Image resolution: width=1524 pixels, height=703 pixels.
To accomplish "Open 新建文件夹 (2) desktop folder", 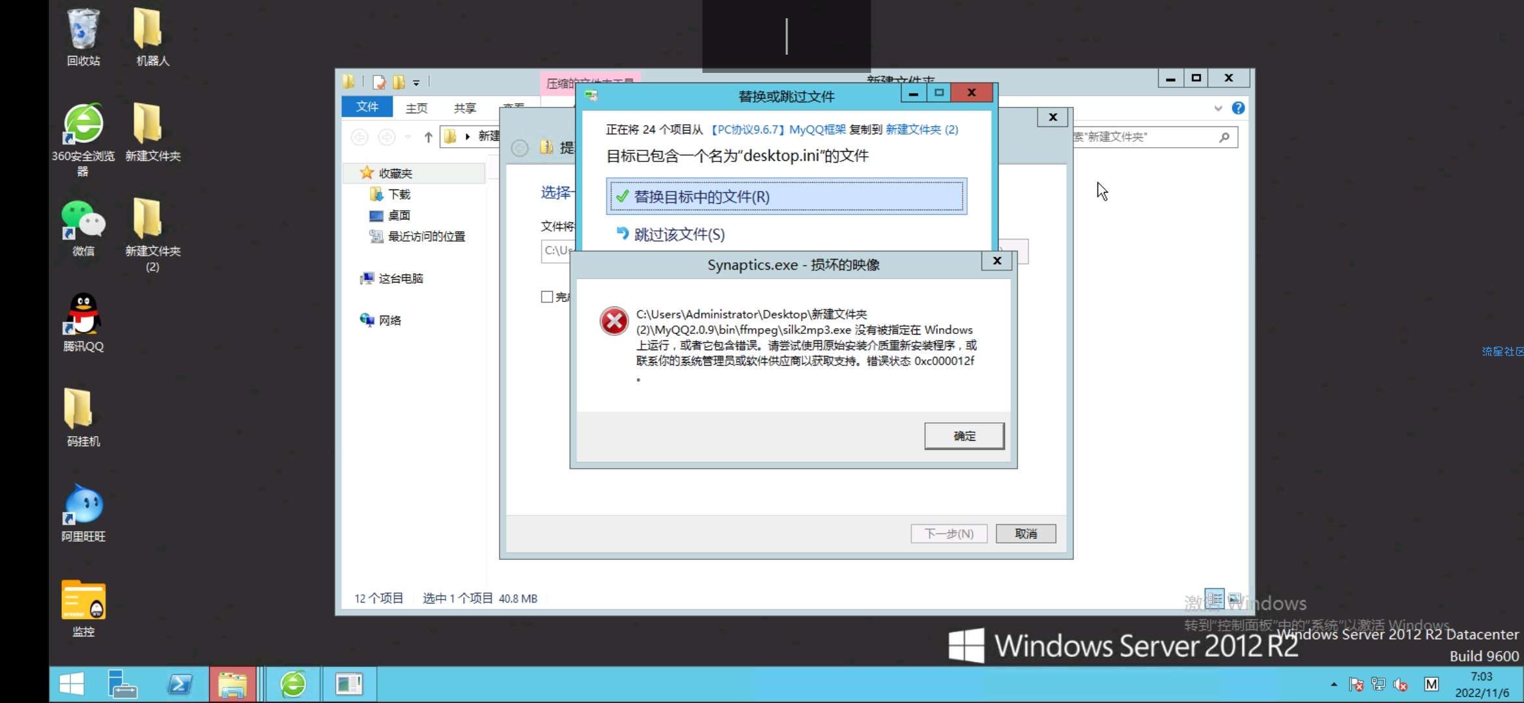I will (x=152, y=234).
